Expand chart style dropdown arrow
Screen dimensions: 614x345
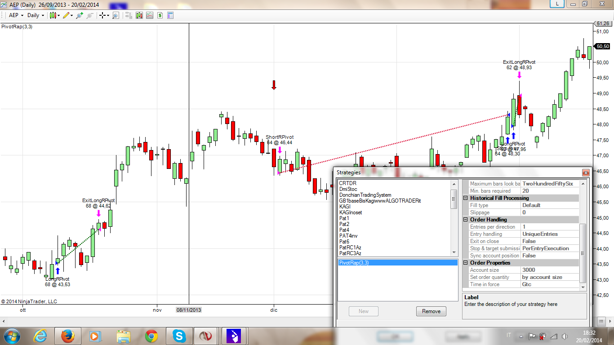58,16
